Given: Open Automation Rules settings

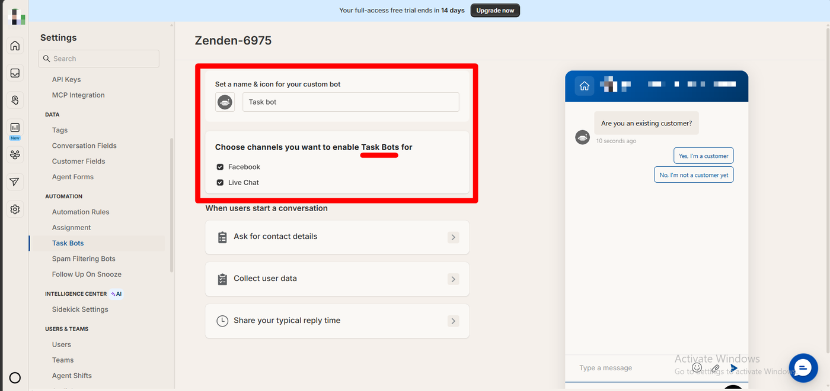Looking at the screenshot, I should 81,212.
